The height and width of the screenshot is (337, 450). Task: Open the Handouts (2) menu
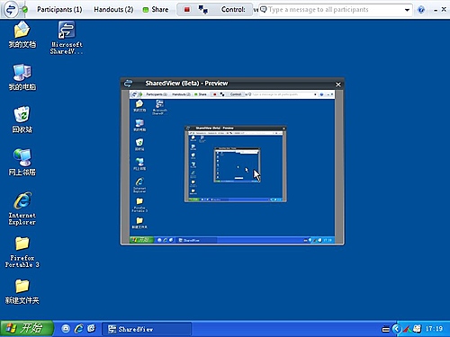113,10
